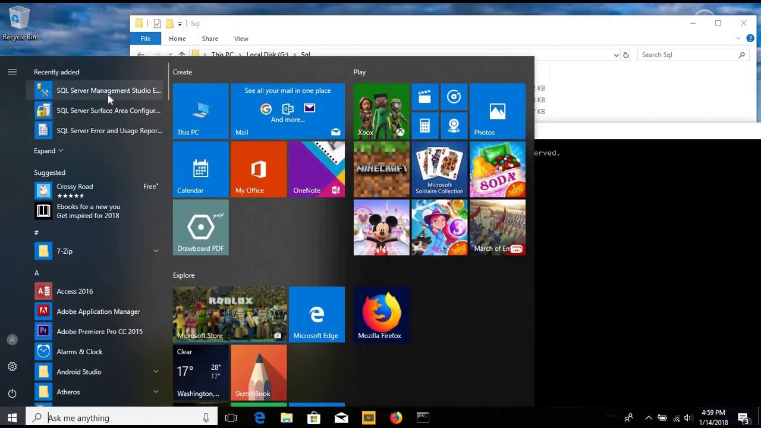
Task: Open Quick Access Toolbar dropdown
Action: [180, 24]
